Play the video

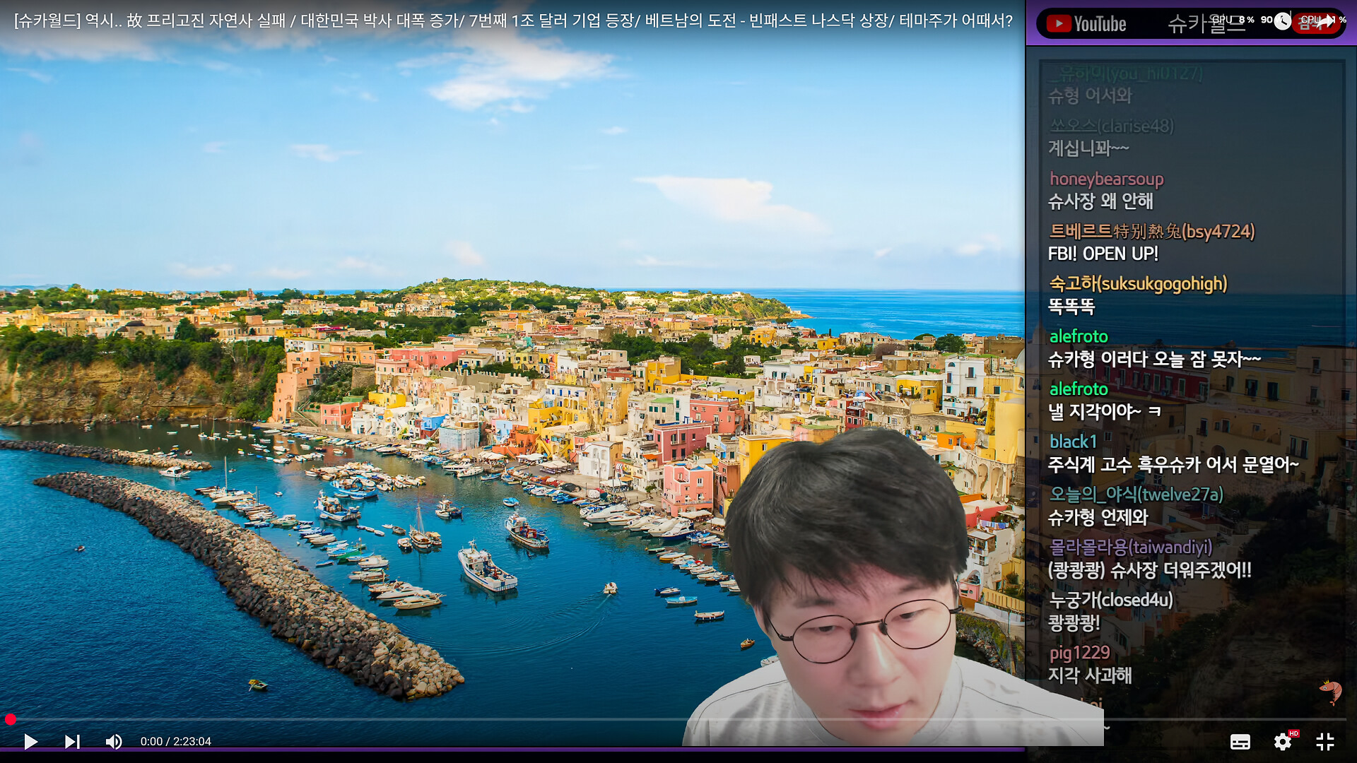(30, 741)
